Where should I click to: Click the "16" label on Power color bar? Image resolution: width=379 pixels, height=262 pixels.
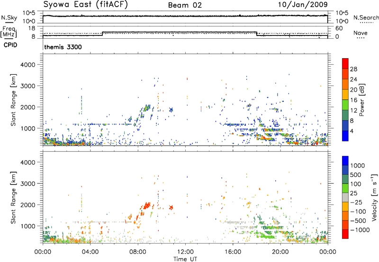[x=353, y=100]
